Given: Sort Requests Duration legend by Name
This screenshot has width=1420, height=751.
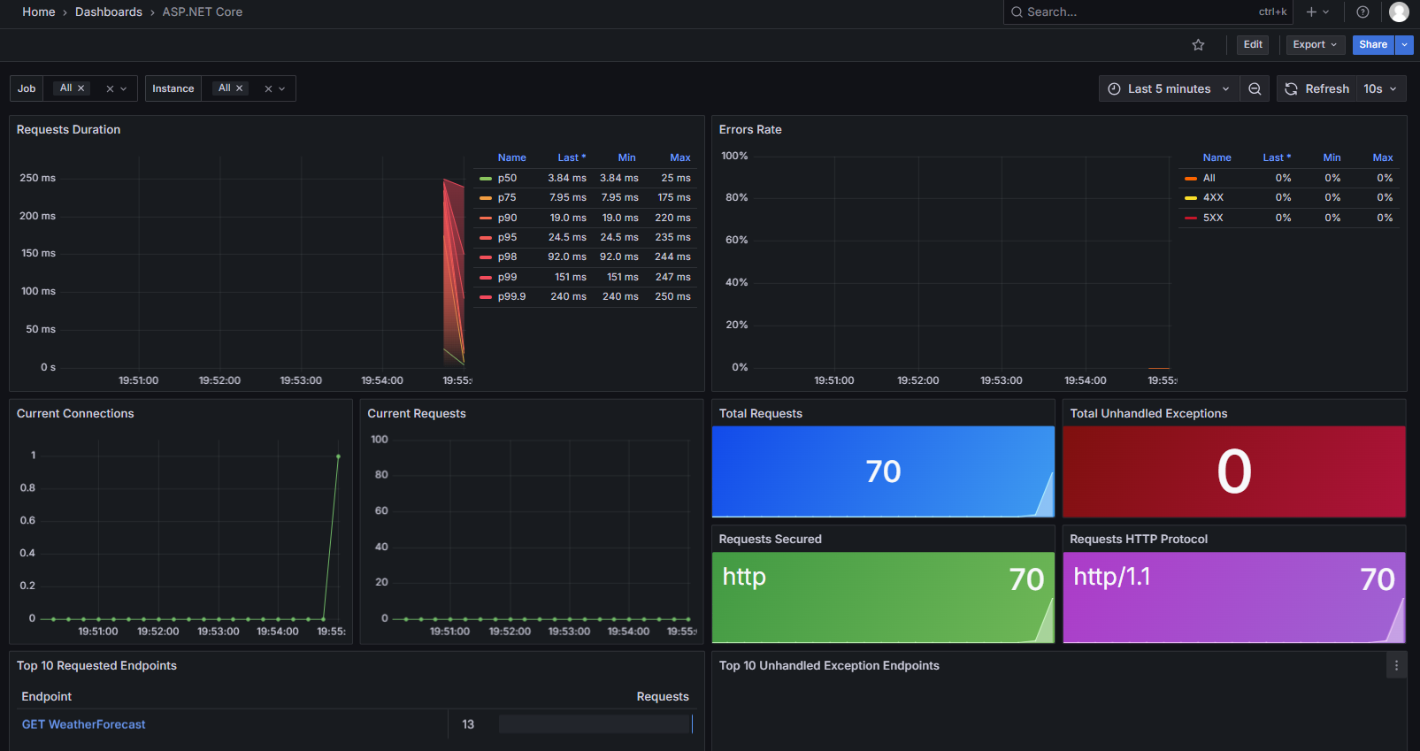Looking at the screenshot, I should [x=511, y=157].
